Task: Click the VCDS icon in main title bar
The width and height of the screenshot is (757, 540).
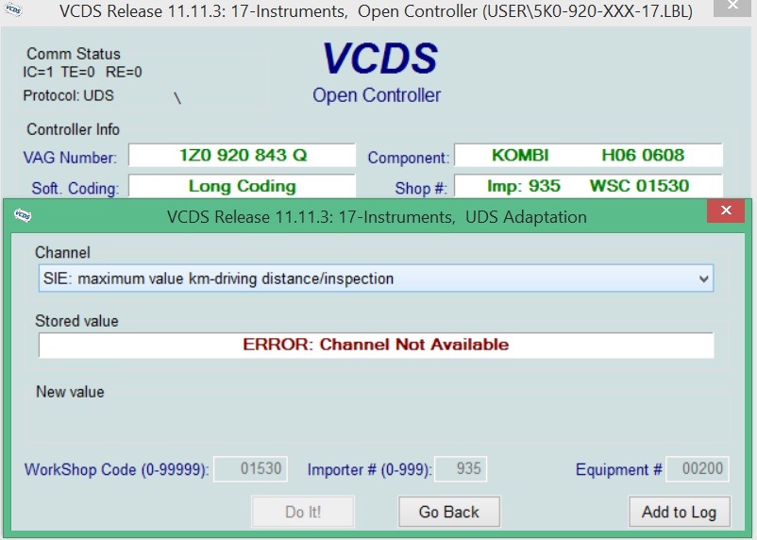Action: tap(13, 9)
